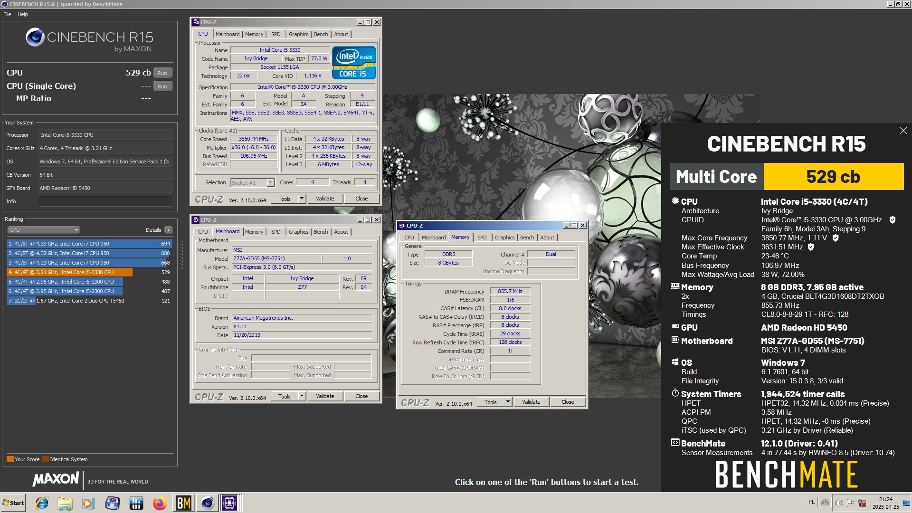This screenshot has height=513, width=912.
Task: Open Tools arrow in CPU-Z CPU window
Action: pos(302,199)
